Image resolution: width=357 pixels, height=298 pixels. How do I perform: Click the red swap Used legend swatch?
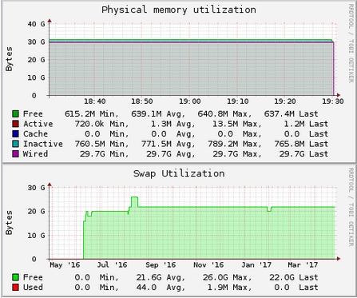click(15, 288)
